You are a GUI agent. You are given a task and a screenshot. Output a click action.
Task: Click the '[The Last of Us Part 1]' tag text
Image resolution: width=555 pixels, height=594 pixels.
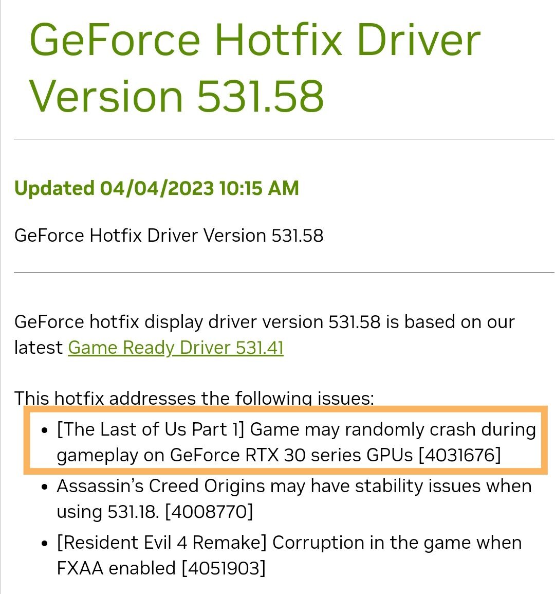[151, 429]
